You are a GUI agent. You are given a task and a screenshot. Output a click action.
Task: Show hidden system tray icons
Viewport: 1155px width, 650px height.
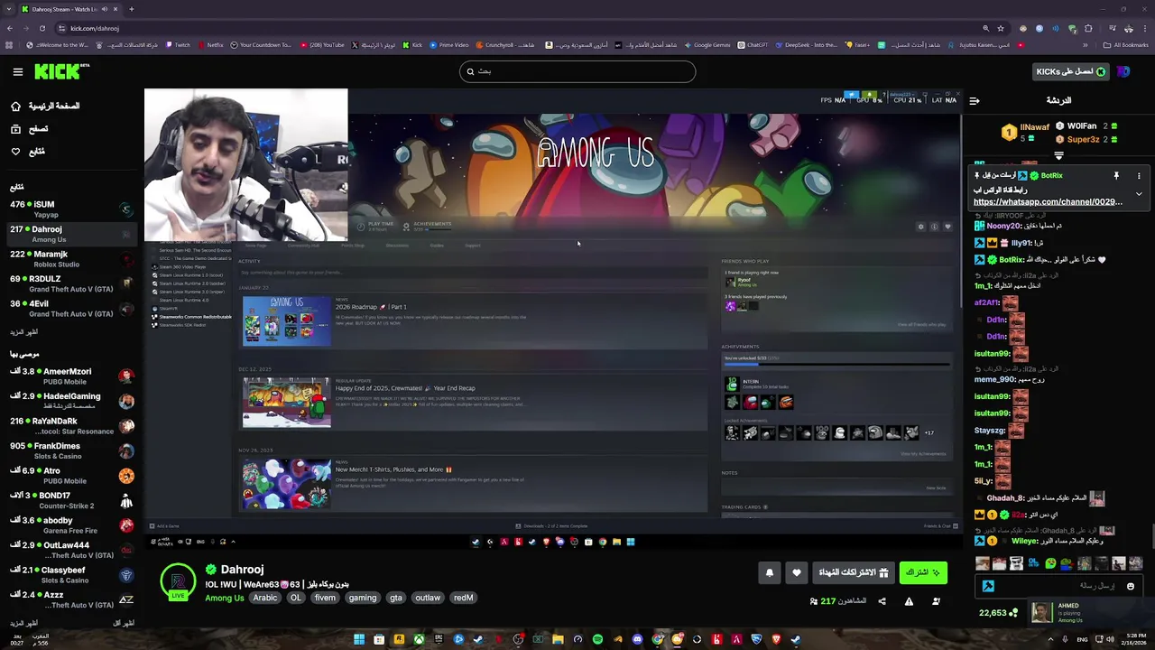(x=1050, y=640)
